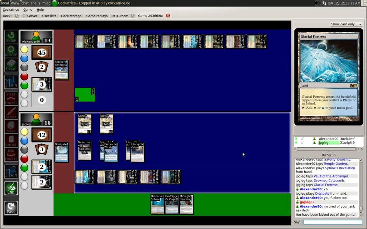Click Alexander90's exile pile showing 0

coord(42,100)
